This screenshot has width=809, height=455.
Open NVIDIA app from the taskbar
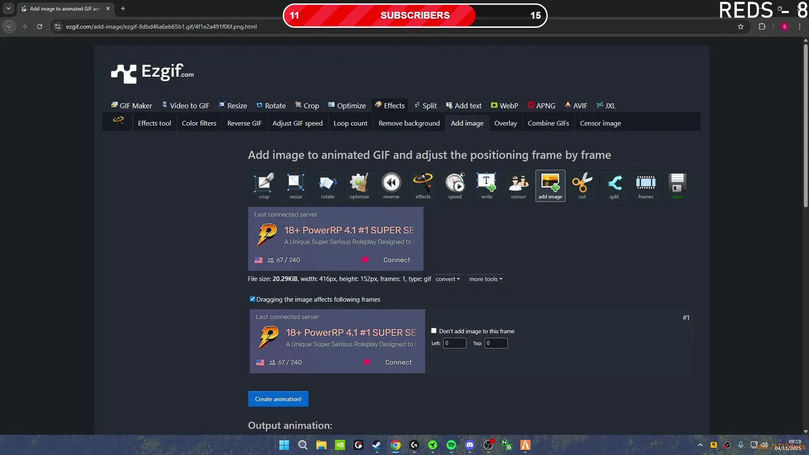(x=340, y=445)
